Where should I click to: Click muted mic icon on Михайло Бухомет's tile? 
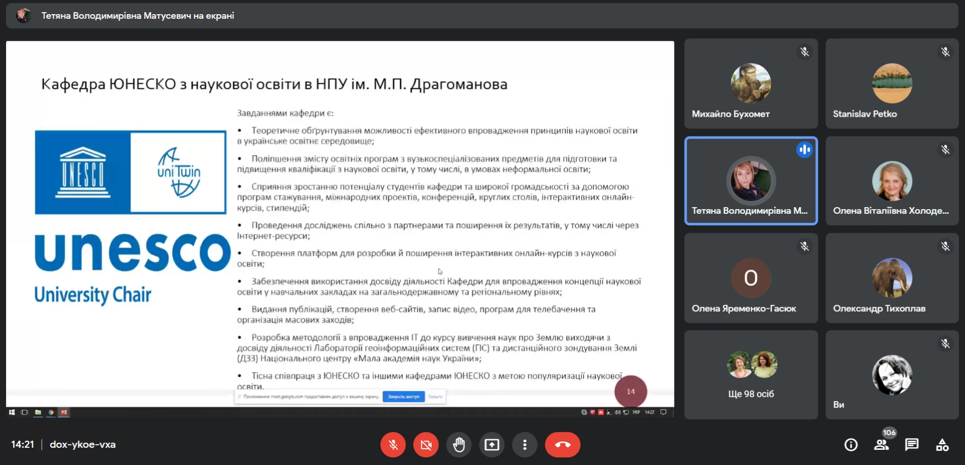805,52
